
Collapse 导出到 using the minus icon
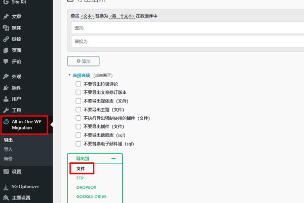[x=113, y=158]
